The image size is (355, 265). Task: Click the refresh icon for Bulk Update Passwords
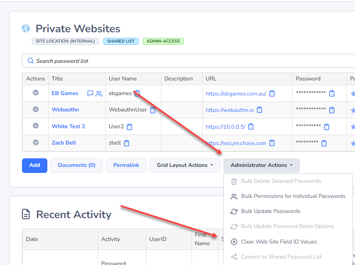point(234,211)
